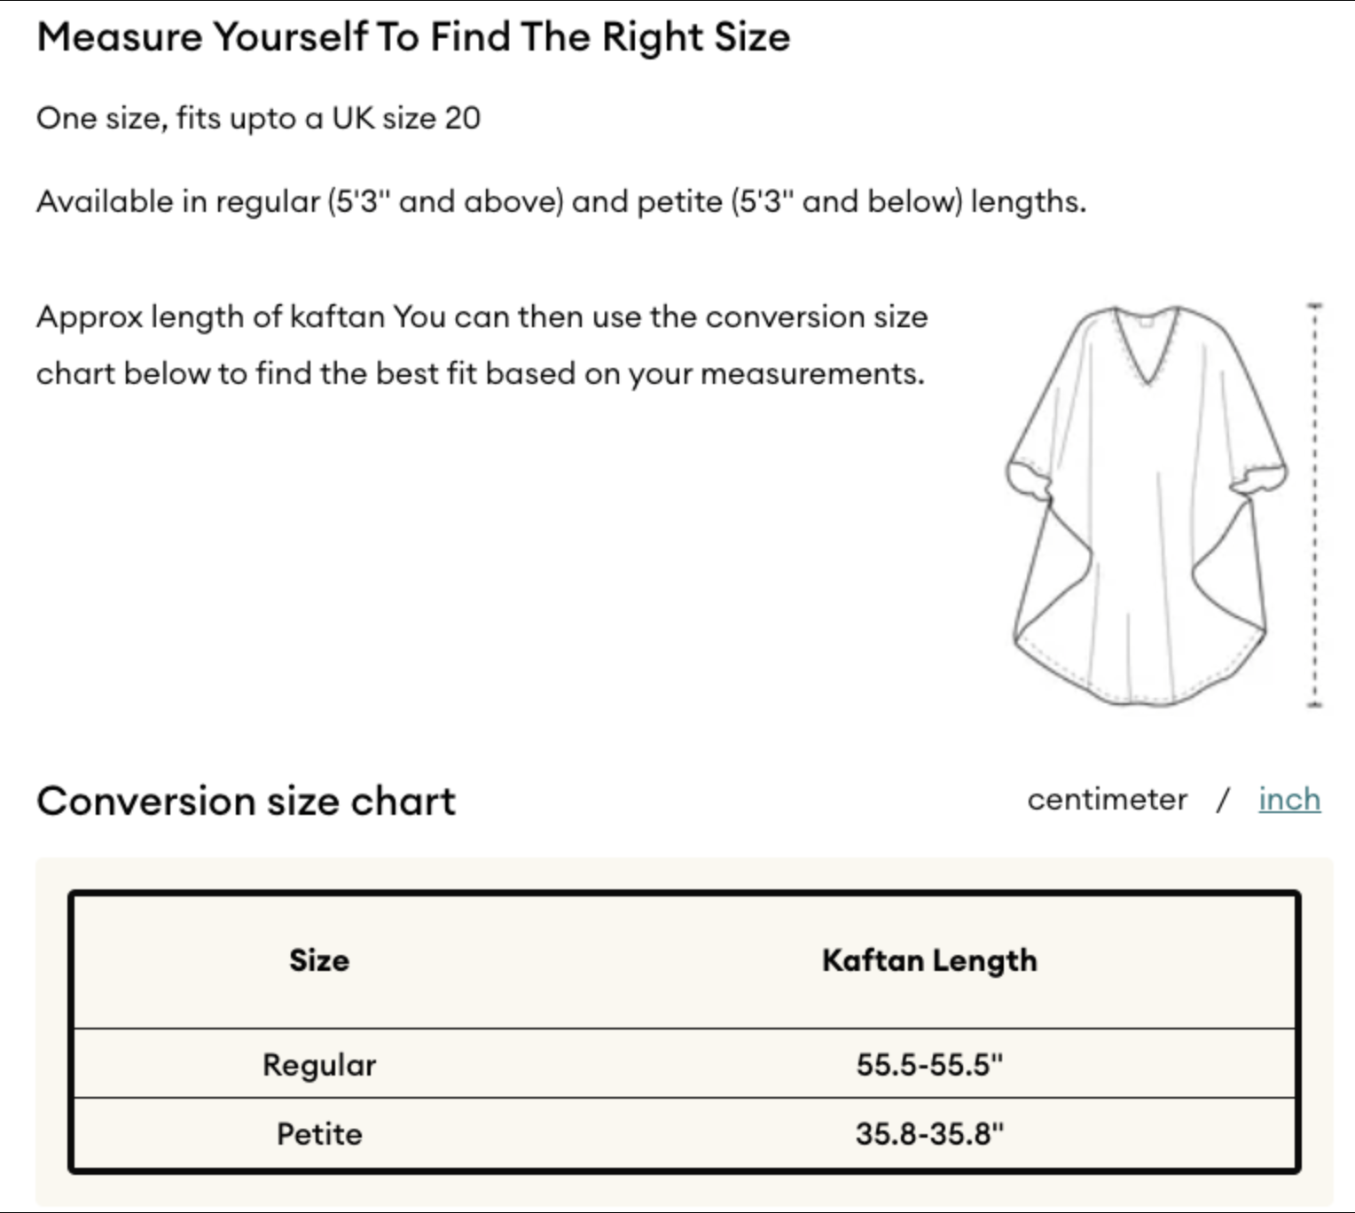This screenshot has width=1355, height=1213.
Task: Click the dashed length indicator line
Action: tap(1314, 505)
